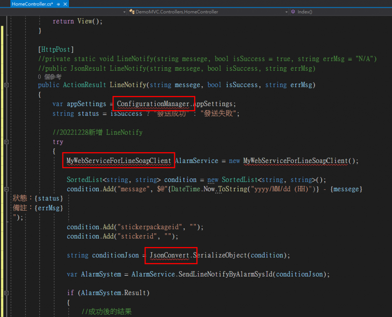392x317 pixels.
Task: Click the [HttpPost] attribute
Action: [56, 49]
